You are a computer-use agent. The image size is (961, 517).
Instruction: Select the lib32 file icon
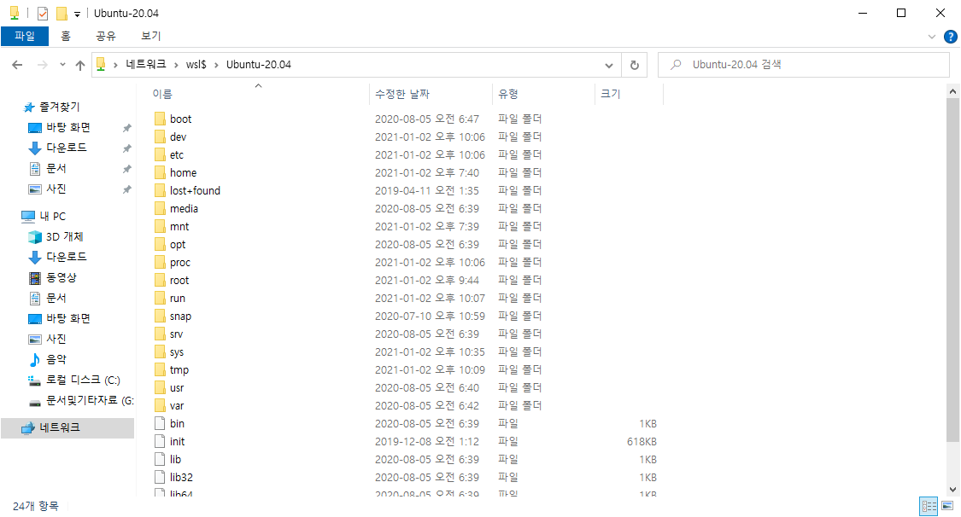pyautogui.click(x=160, y=477)
